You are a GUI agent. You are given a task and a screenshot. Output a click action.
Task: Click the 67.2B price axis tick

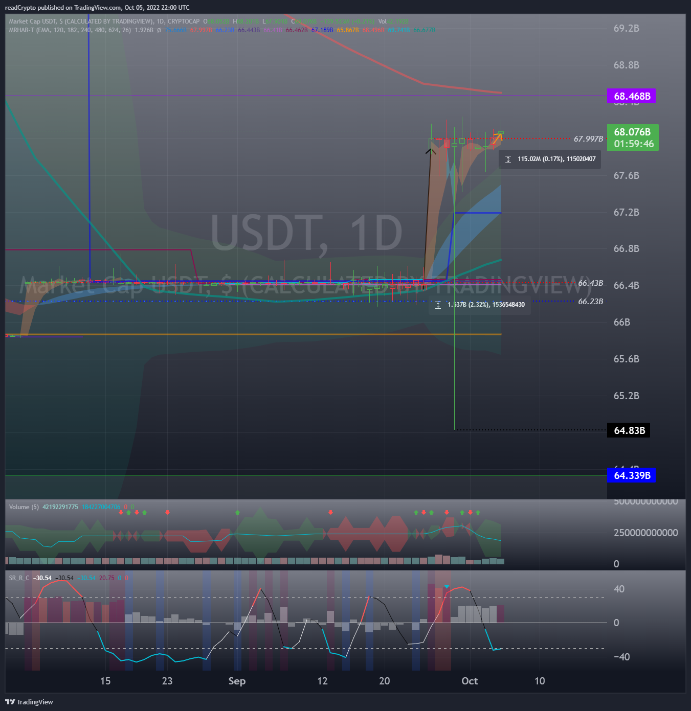[627, 212]
